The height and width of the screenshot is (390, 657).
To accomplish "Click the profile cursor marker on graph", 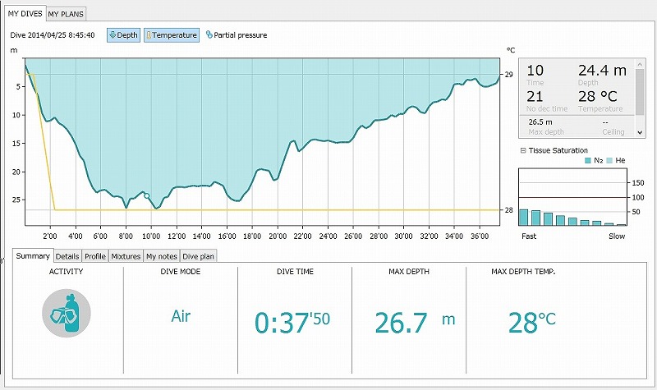I will 147,195.
